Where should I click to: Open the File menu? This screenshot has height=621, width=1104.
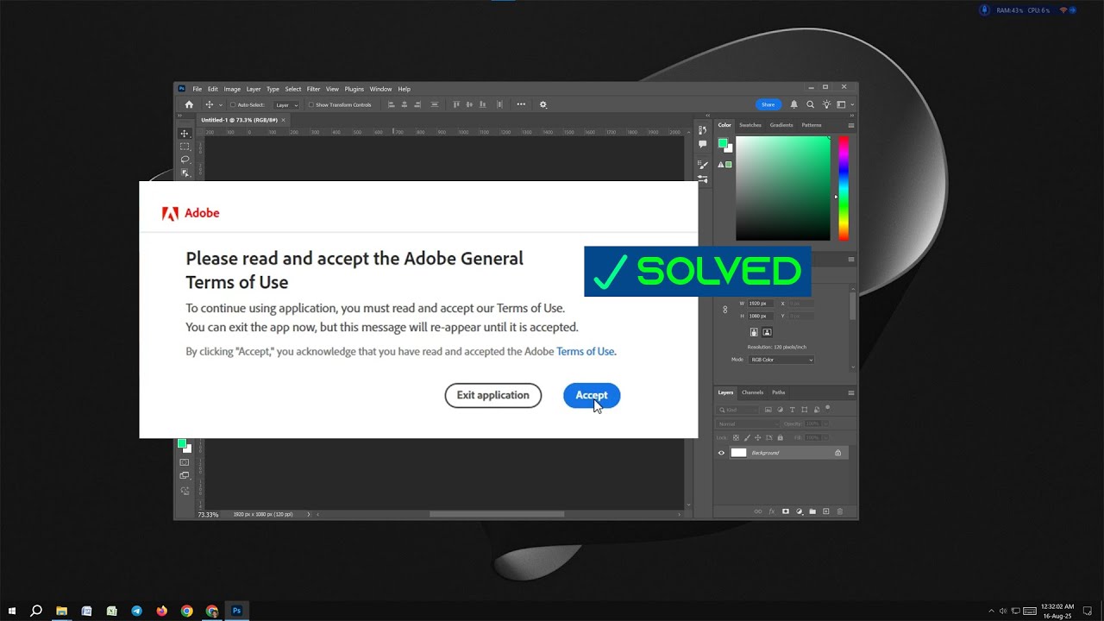coord(198,89)
